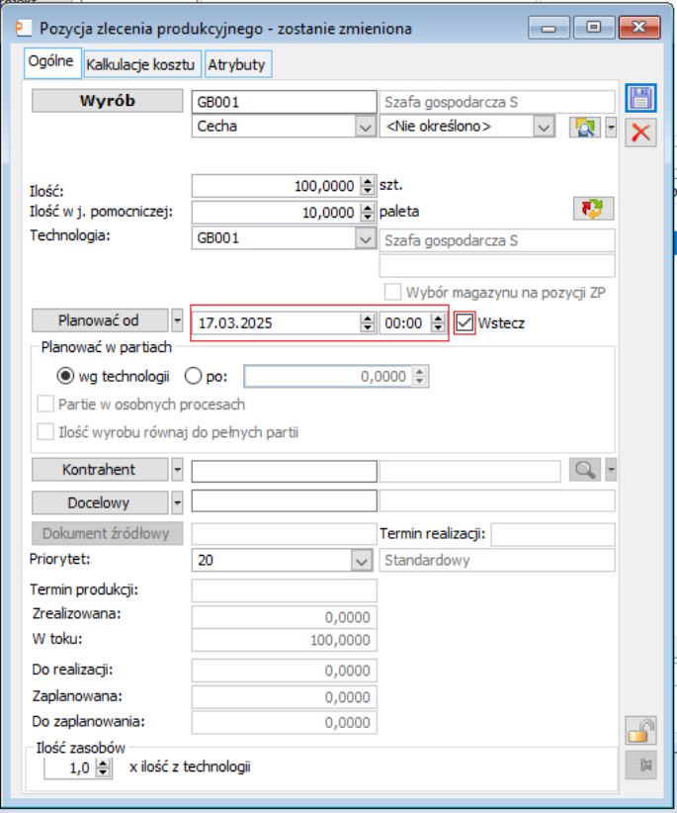Viewport: 677px width, 813px height.
Task: Minimize the Pozycja zlecenia produkcyjnego window
Action: (x=549, y=28)
